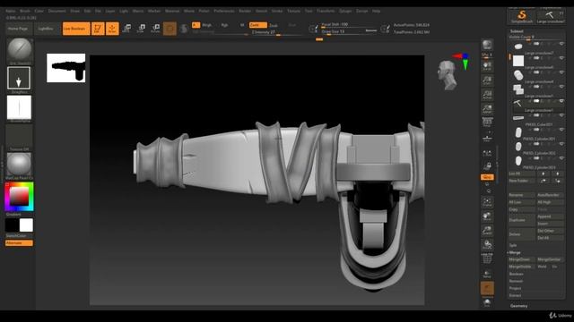Click the Solo icon on right shelf
574x322 pixels.
click(487, 302)
